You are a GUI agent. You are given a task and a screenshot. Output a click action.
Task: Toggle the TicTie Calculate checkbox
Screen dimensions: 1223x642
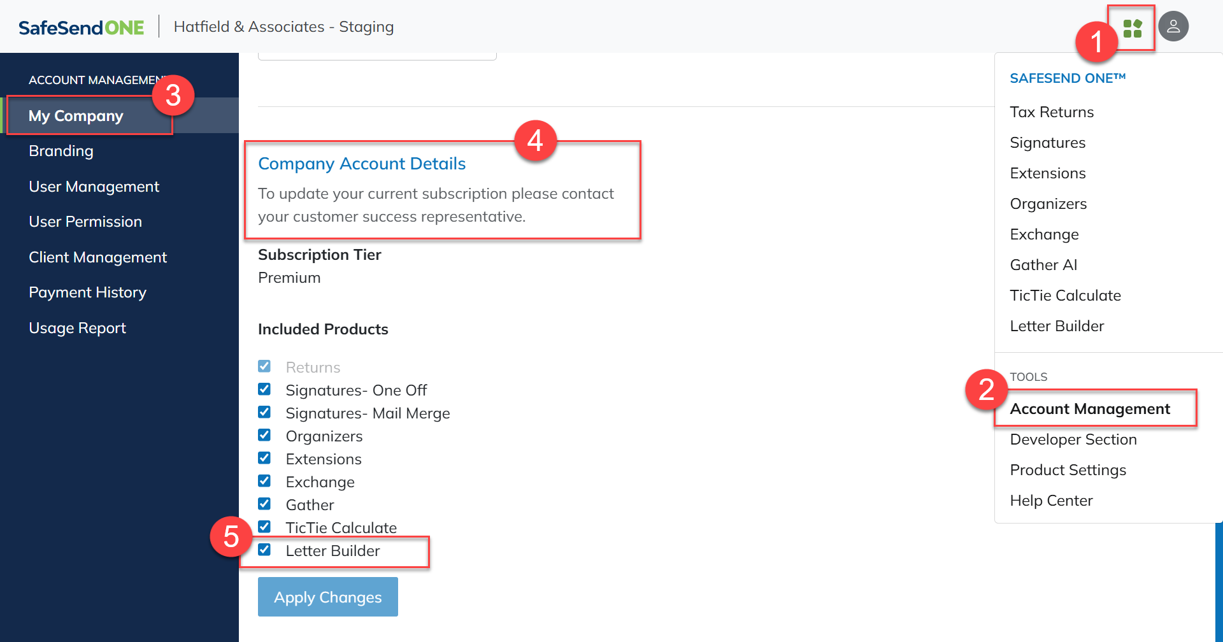(x=264, y=527)
